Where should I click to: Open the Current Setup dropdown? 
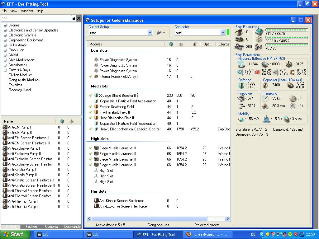pos(150,32)
